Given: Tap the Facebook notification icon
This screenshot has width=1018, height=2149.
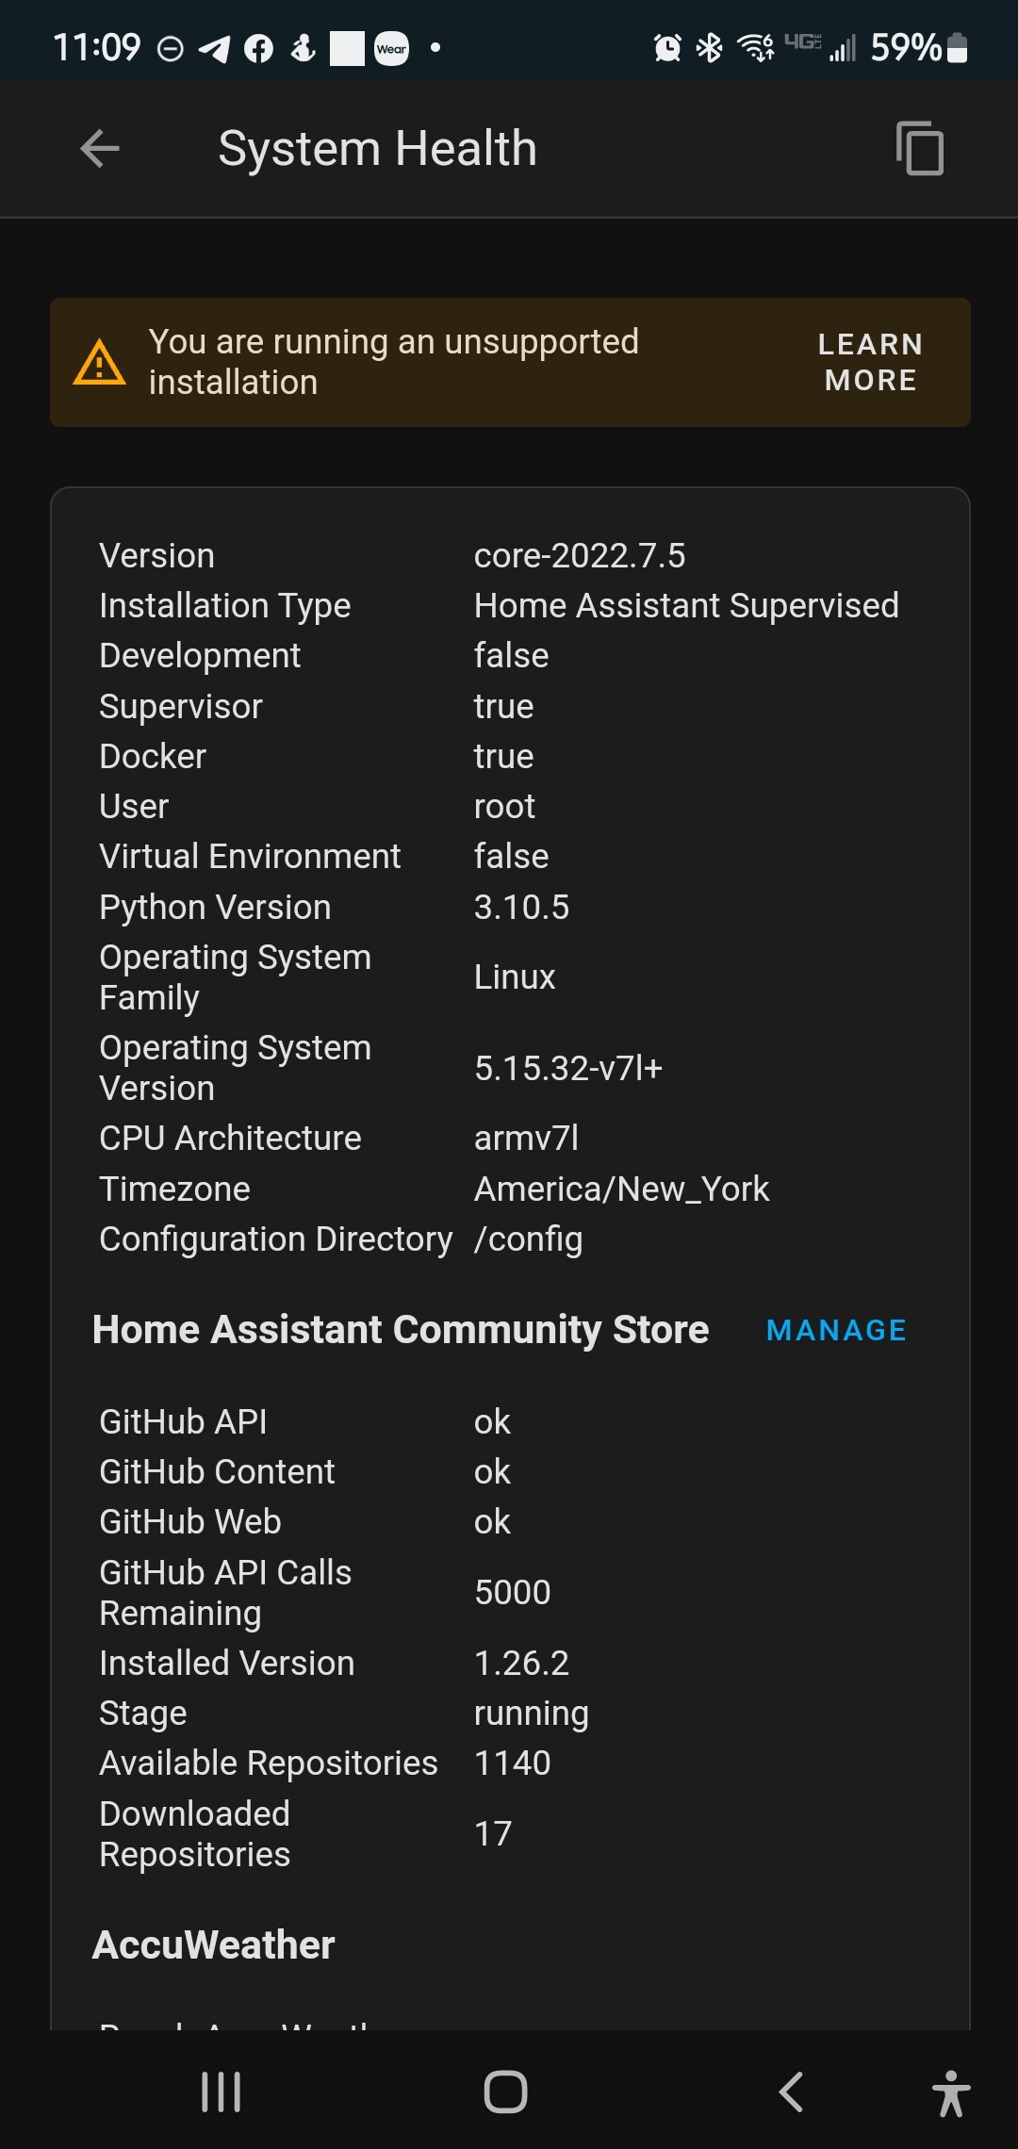Looking at the screenshot, I should click(258, 48).
